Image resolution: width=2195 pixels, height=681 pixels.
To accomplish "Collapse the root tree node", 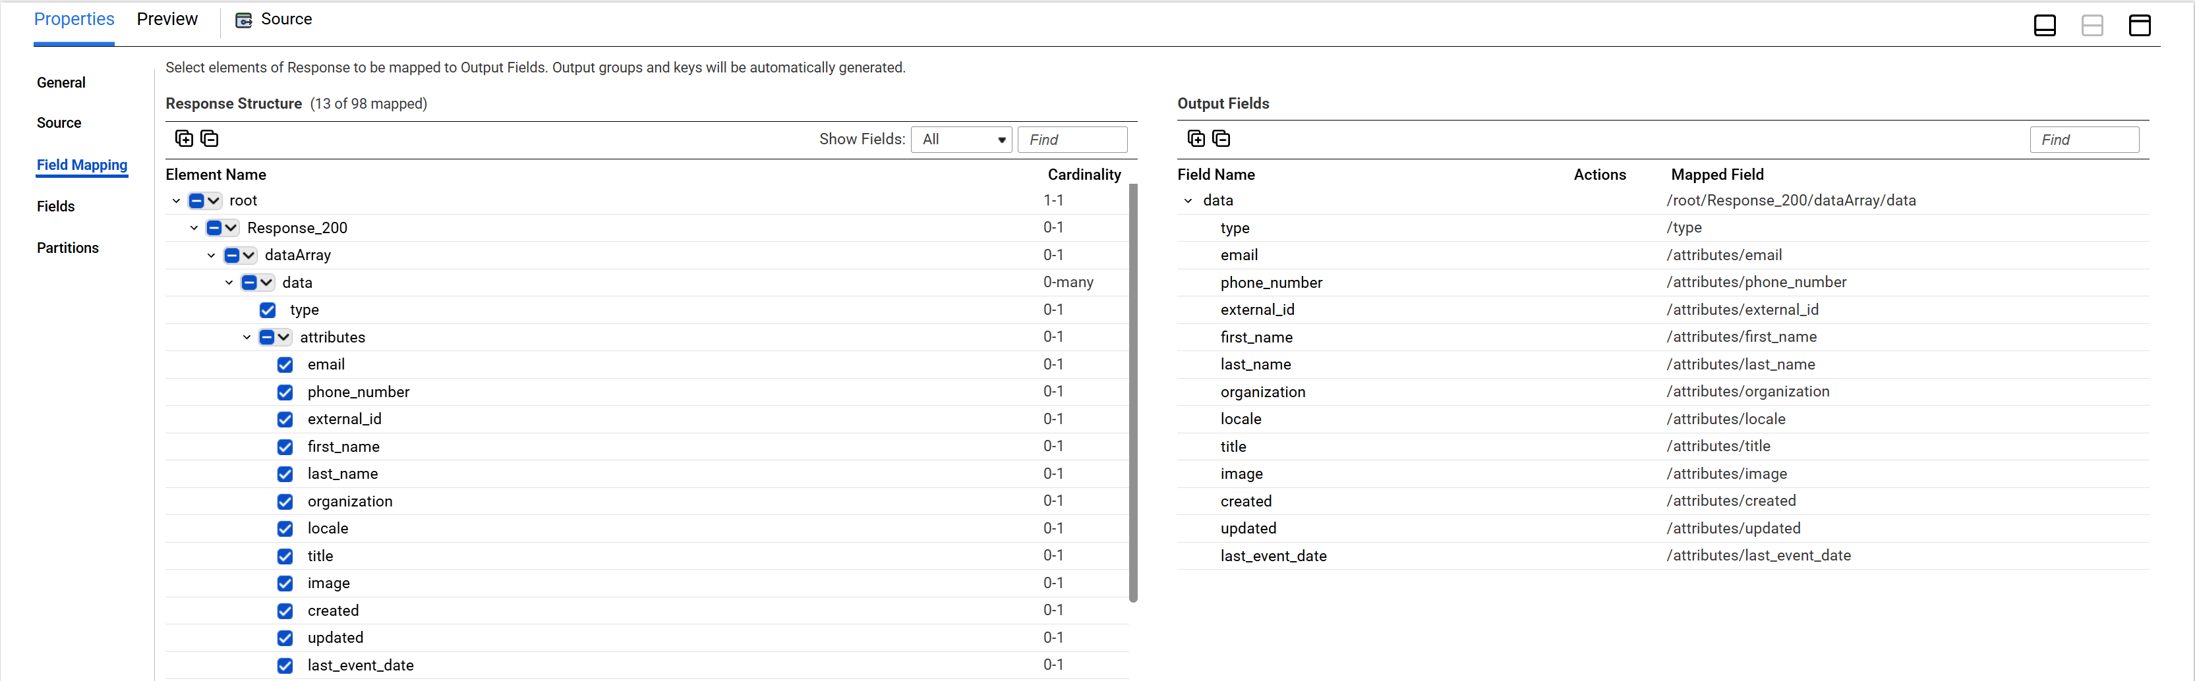I will [x=177, y=201].
